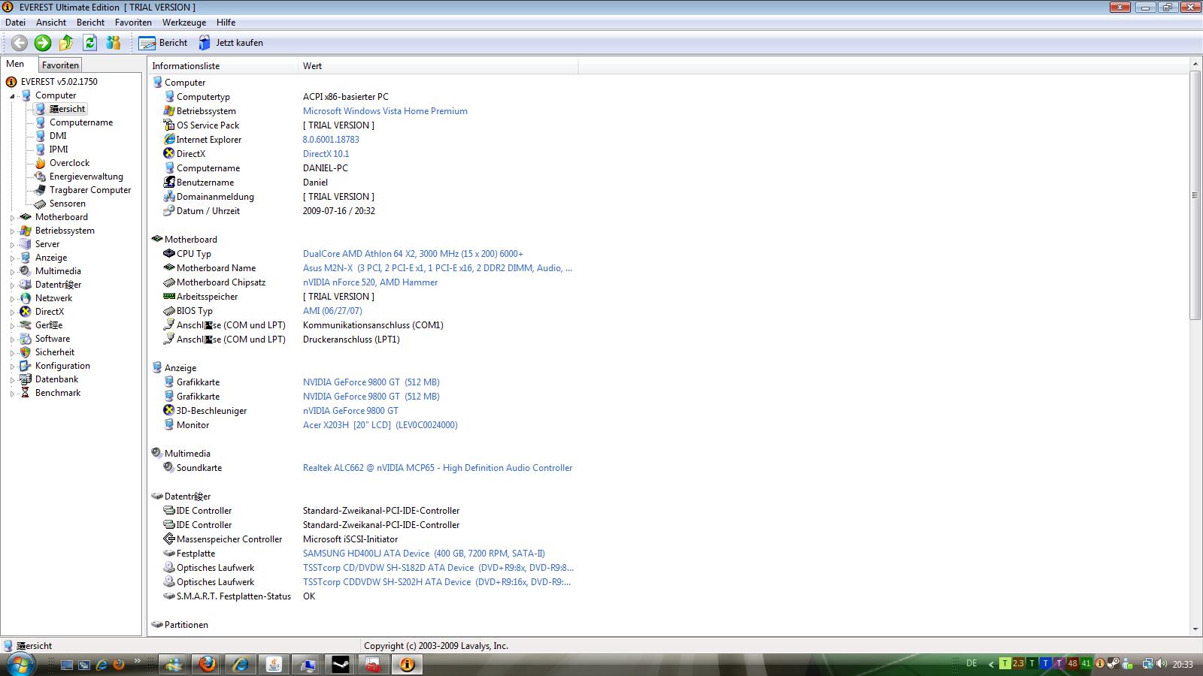Open the TSSTcorp CDDVDW SH-S202H link

coord(437,582)
